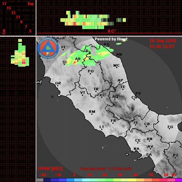The height and width of the screenshot is (182, 182).
Task: Click the CH city label
Action: (134, 98)
